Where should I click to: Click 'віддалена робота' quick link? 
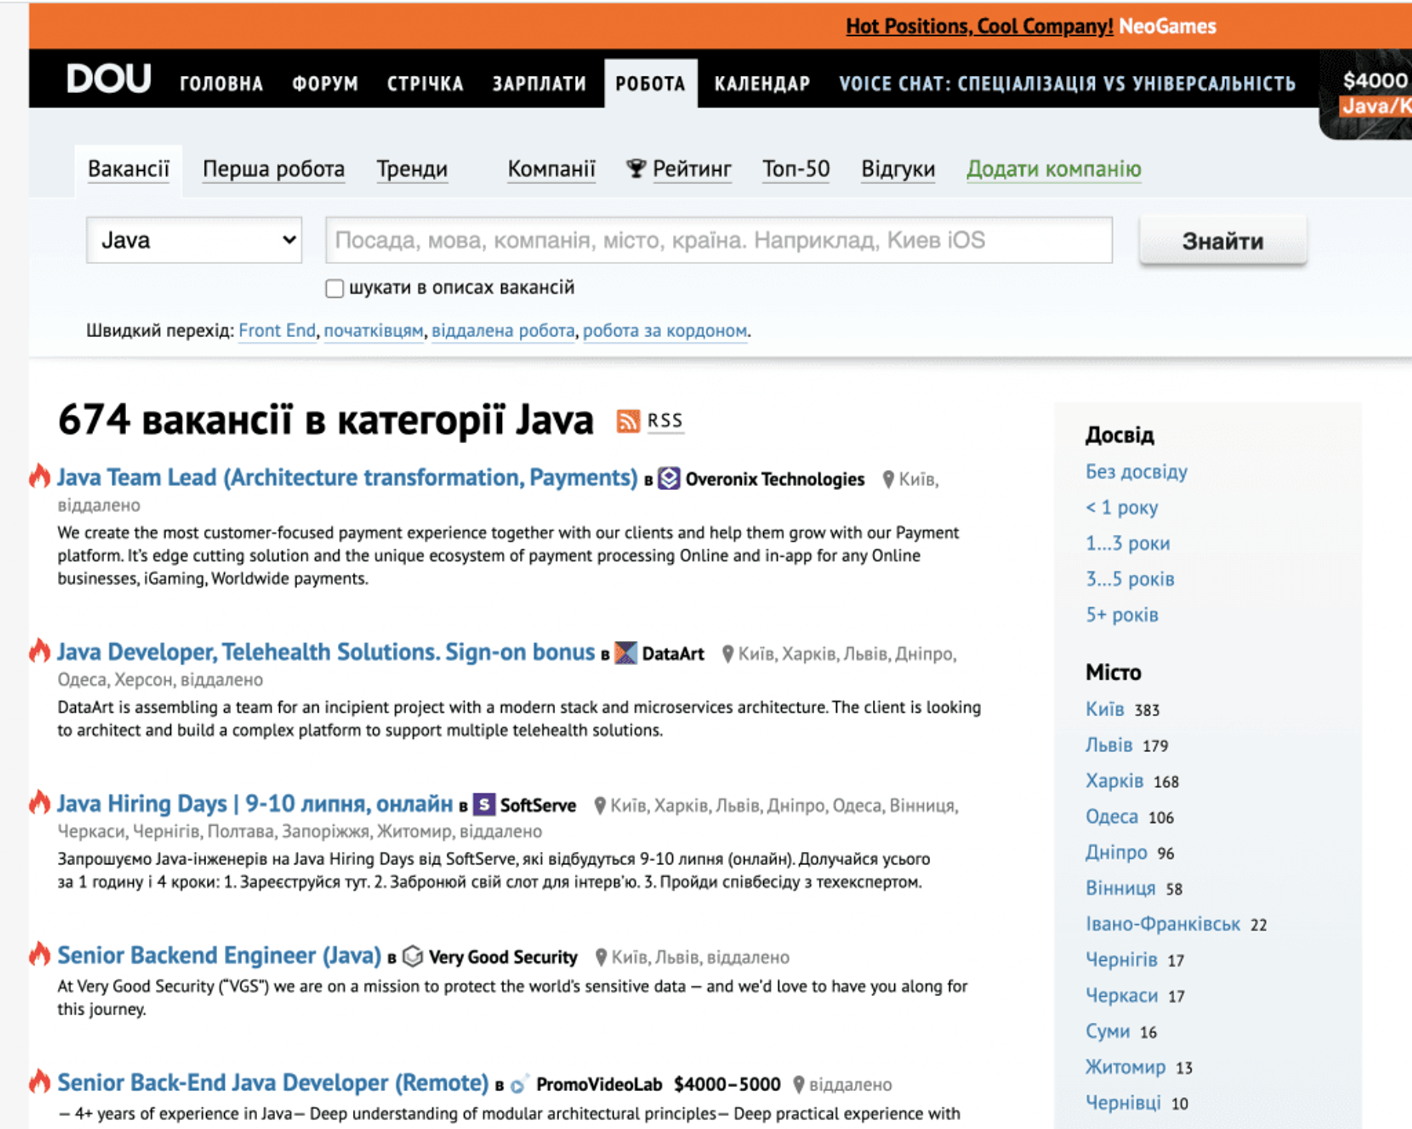pyautogui.click(x=503, y=331)
